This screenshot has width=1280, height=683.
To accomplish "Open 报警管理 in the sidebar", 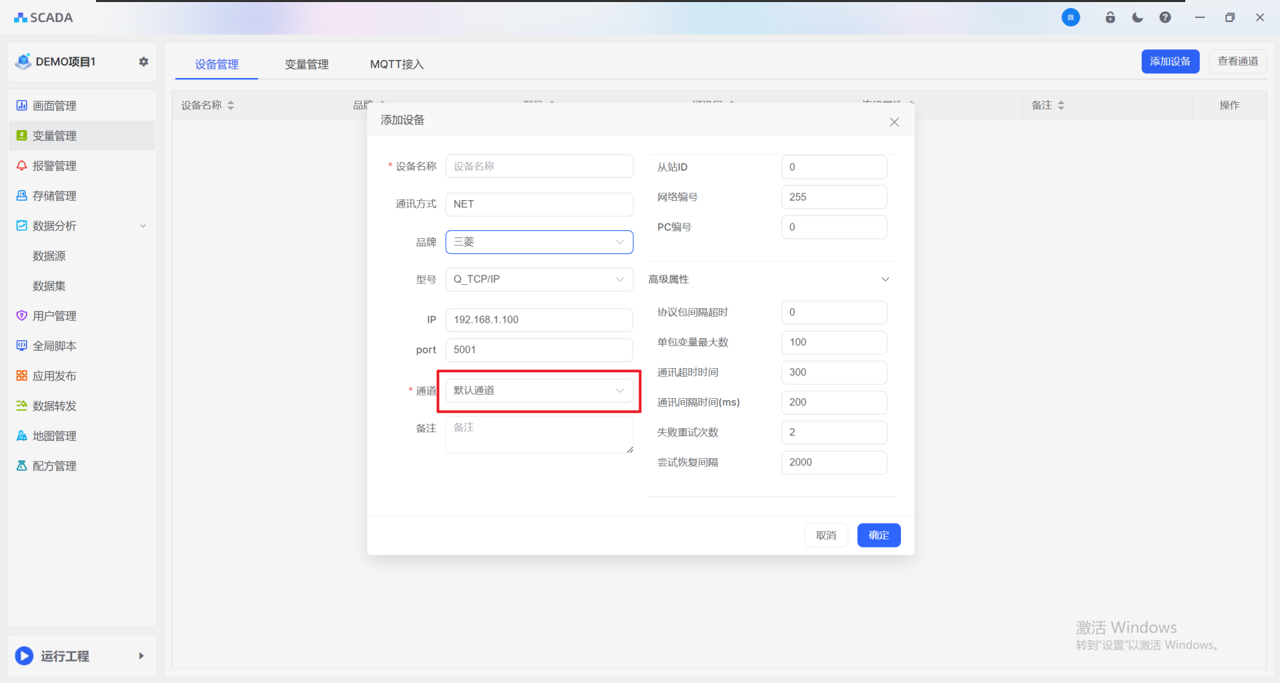I will (x=81, y=165).
